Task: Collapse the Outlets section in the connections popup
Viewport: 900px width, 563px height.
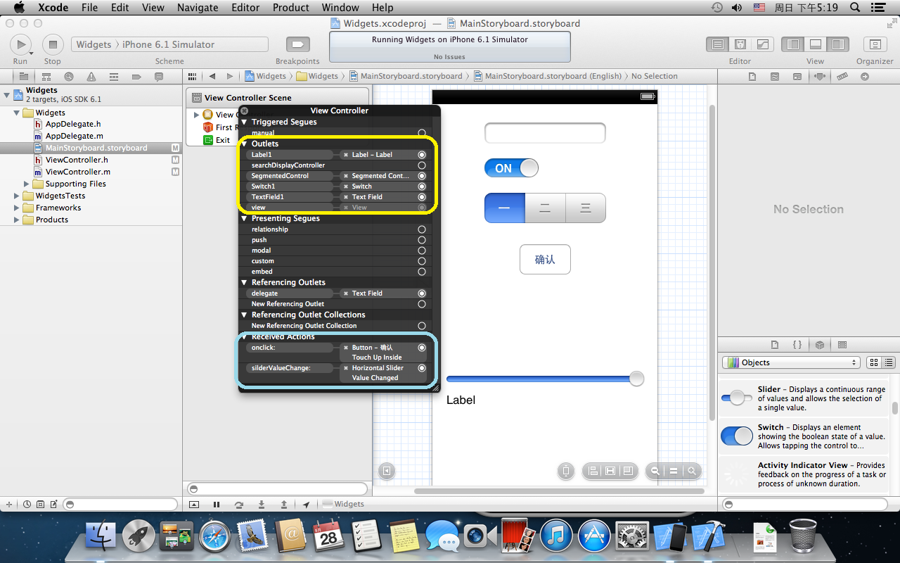Action: click(244, 144)
